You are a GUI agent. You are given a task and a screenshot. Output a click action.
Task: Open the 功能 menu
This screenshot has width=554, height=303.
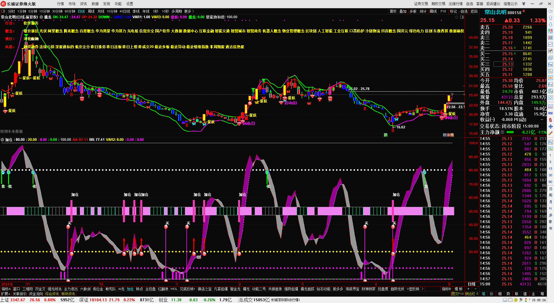coord(118,4)
